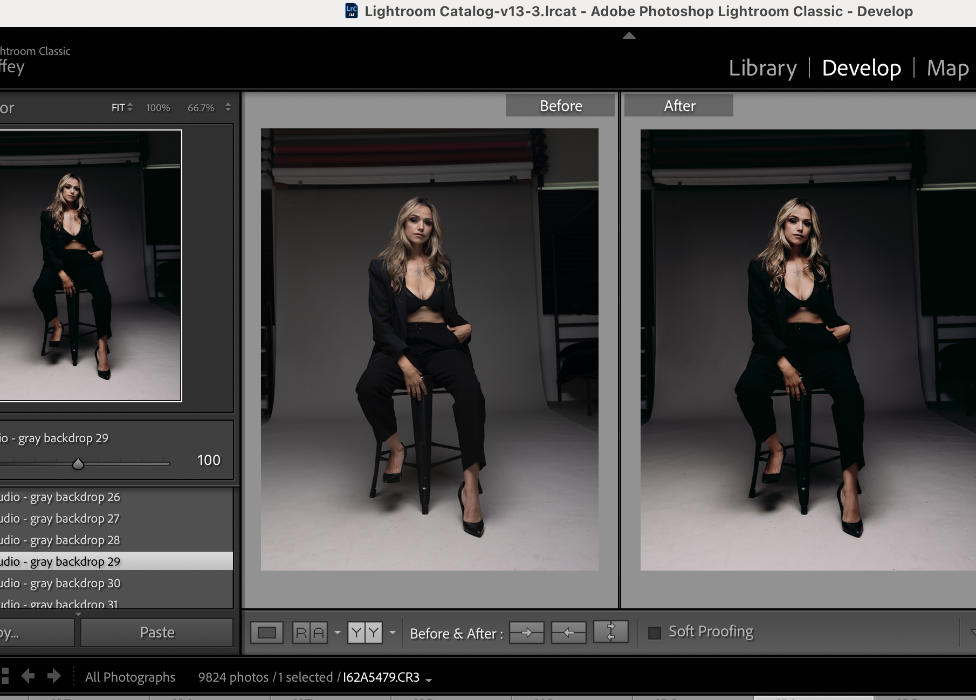Click the Navigator preview thumbnail
This screenshot has width=976, height=700.
click(91, 265)
